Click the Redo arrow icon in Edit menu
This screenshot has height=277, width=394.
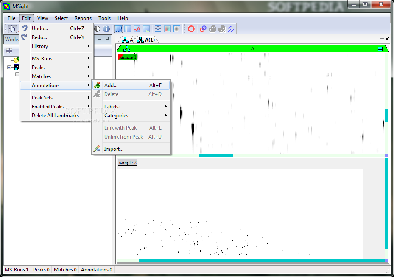click(x=24, y=37)
